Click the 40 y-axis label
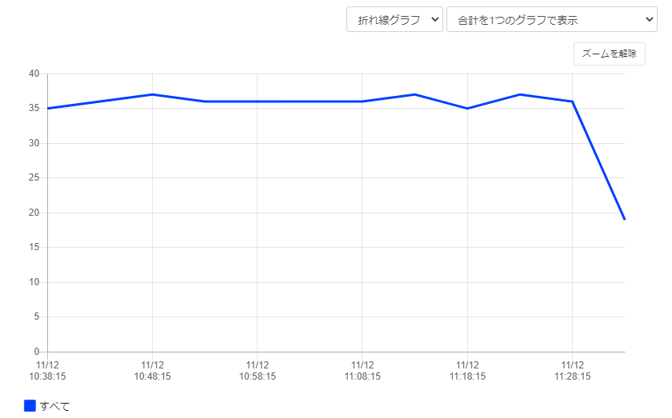 click(x=34, y=74)
